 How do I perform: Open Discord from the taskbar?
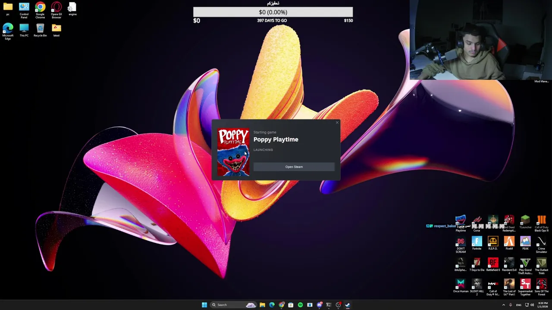tap(319, 305)
